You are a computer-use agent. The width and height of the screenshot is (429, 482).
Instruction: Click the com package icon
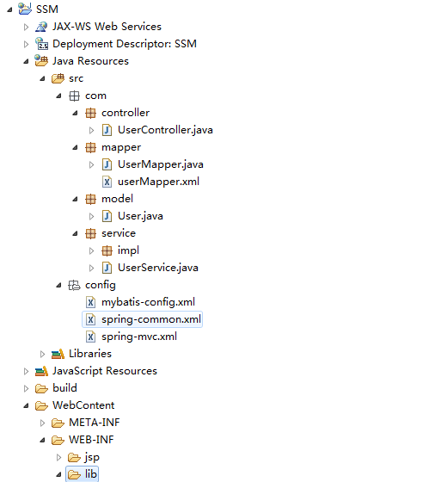click(74, 96)
